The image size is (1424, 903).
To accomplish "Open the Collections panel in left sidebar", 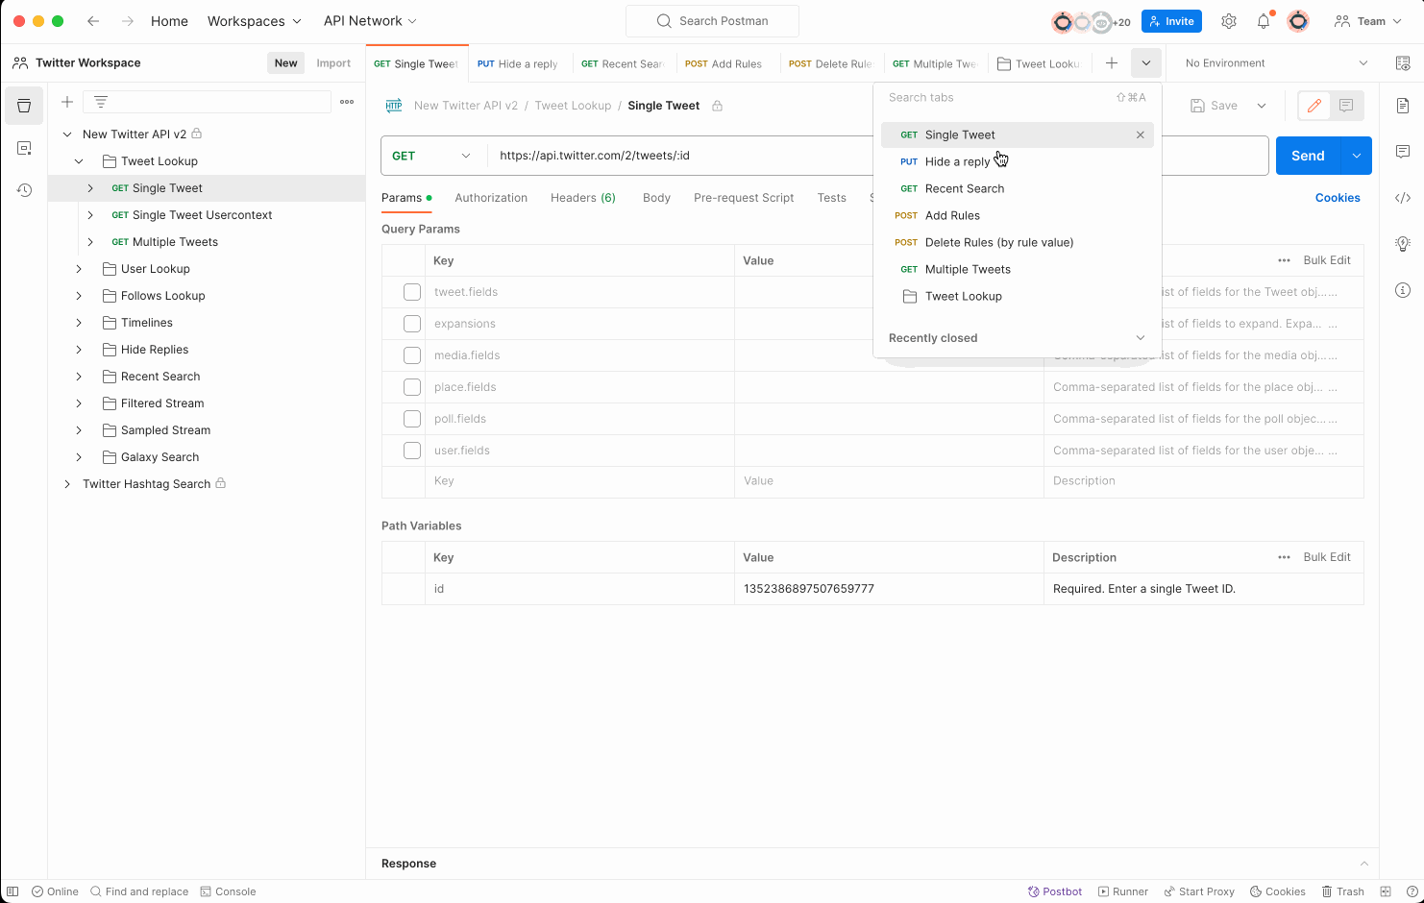I will point(24,106).
